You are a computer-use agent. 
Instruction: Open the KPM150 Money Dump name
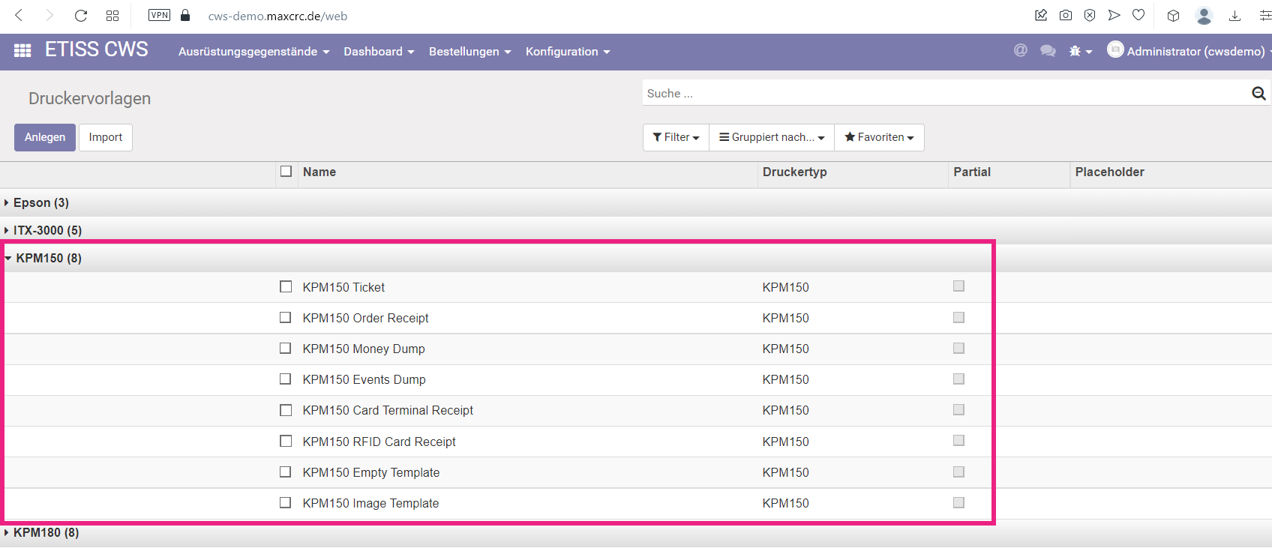pyautogui.click(x=364, y=349)
